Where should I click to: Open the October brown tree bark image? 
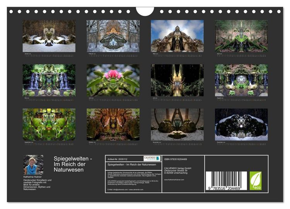[x=113, y=124]
